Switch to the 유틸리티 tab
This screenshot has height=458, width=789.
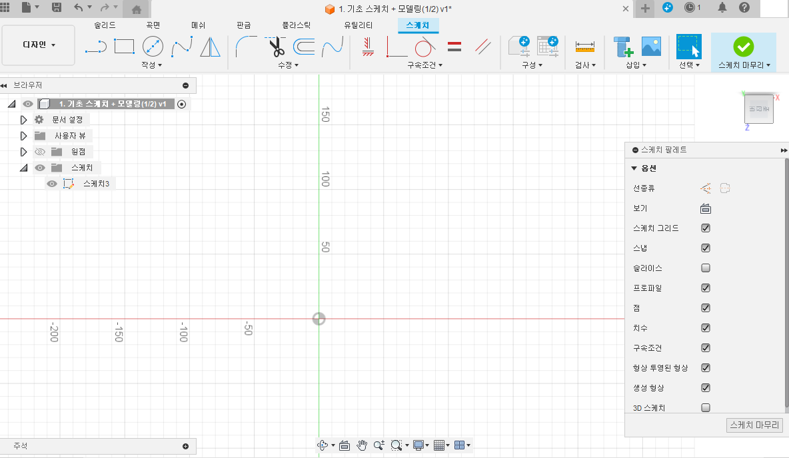(359, 25)
